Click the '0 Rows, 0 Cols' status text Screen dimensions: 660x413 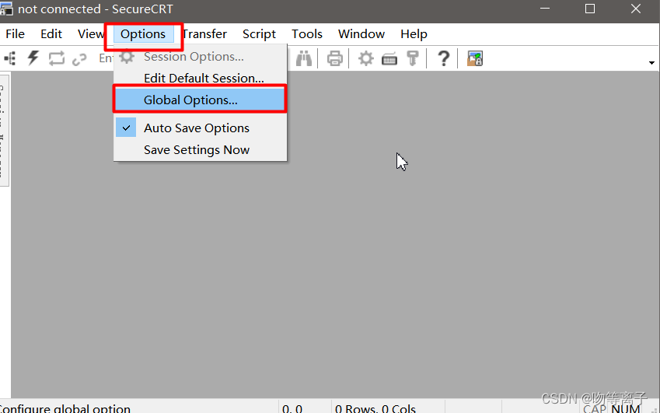pos(375,408)
